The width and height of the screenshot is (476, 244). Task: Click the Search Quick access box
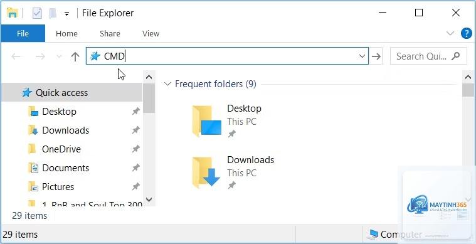tap(428, 56)
